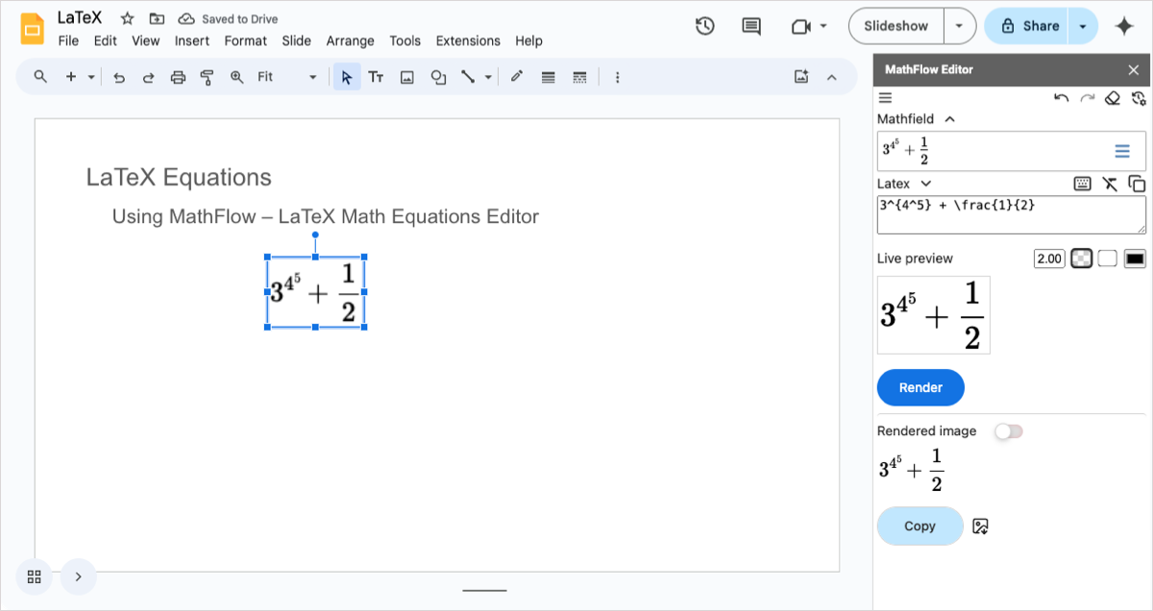Open the File menu
The height and width of the screenshot is (611, 1153).
click(68, 40)
